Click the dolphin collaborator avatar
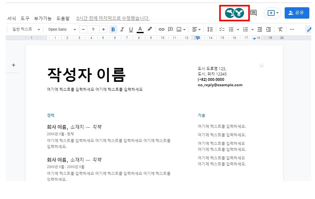The height and width of the screenshot is (199, 315). click(229, 13)
